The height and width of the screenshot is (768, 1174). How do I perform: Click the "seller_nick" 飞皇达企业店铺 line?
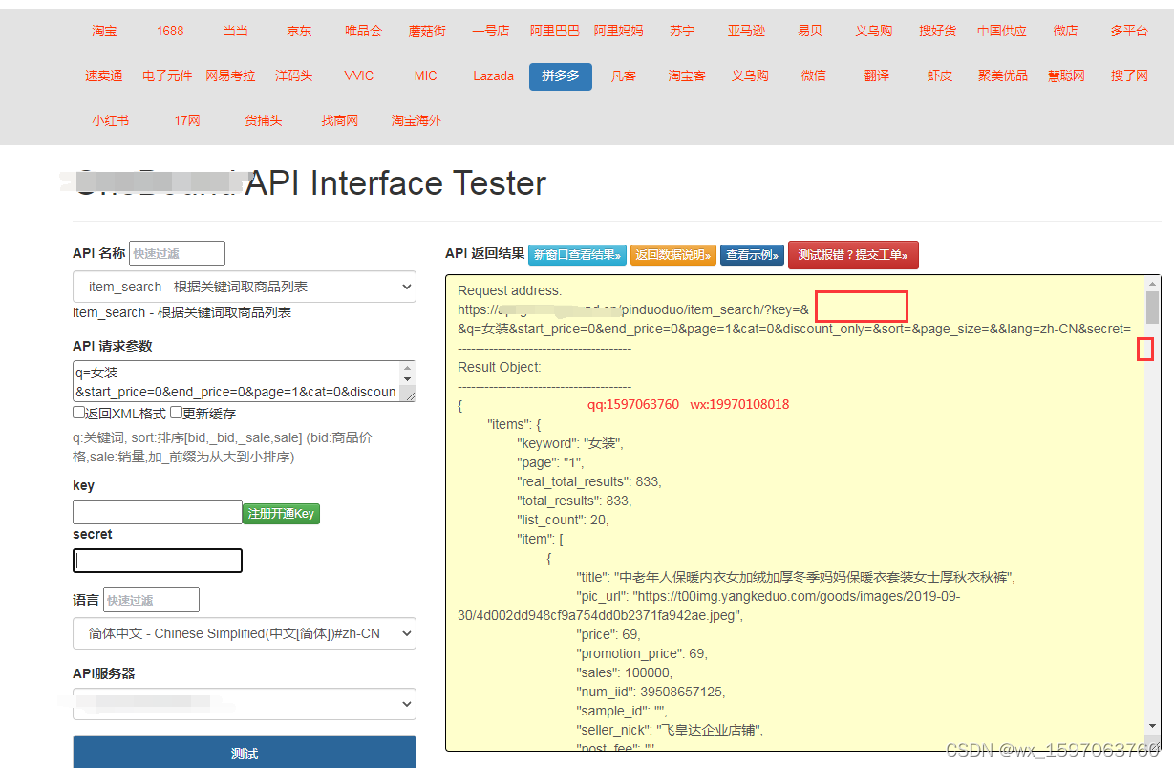670,730
